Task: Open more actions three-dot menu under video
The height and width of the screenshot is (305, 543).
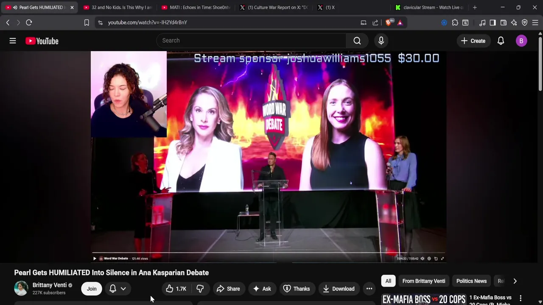Action: (369, 288)
